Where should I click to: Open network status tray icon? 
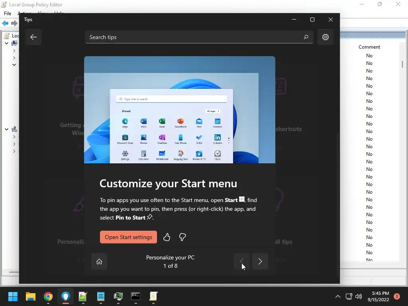(349, 296)
